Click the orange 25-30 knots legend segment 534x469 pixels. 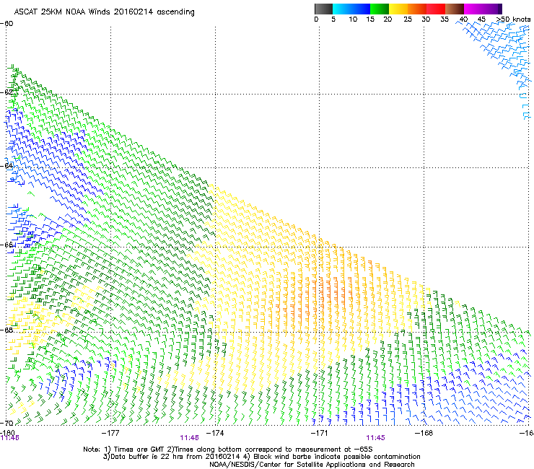[x=417, y=9]
